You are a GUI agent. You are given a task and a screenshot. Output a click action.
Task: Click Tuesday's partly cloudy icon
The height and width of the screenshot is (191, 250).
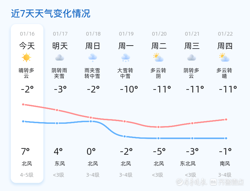pos(158,58)
